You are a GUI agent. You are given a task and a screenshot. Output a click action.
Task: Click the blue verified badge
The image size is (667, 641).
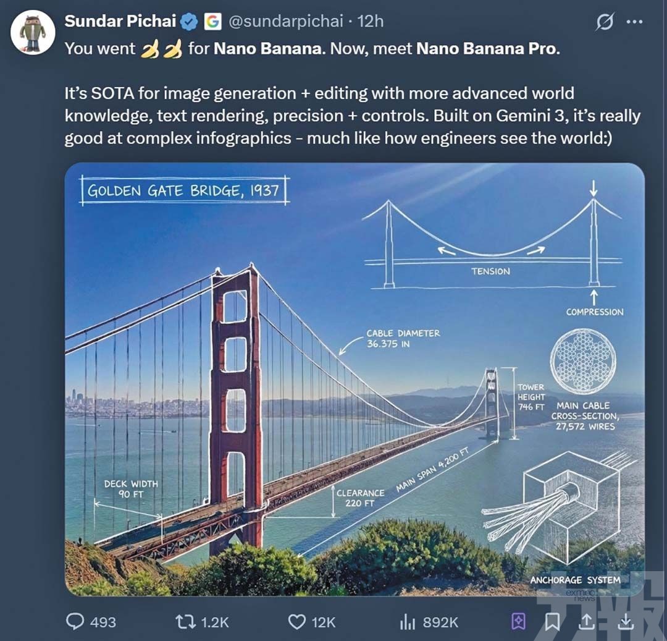coord(189,22)
